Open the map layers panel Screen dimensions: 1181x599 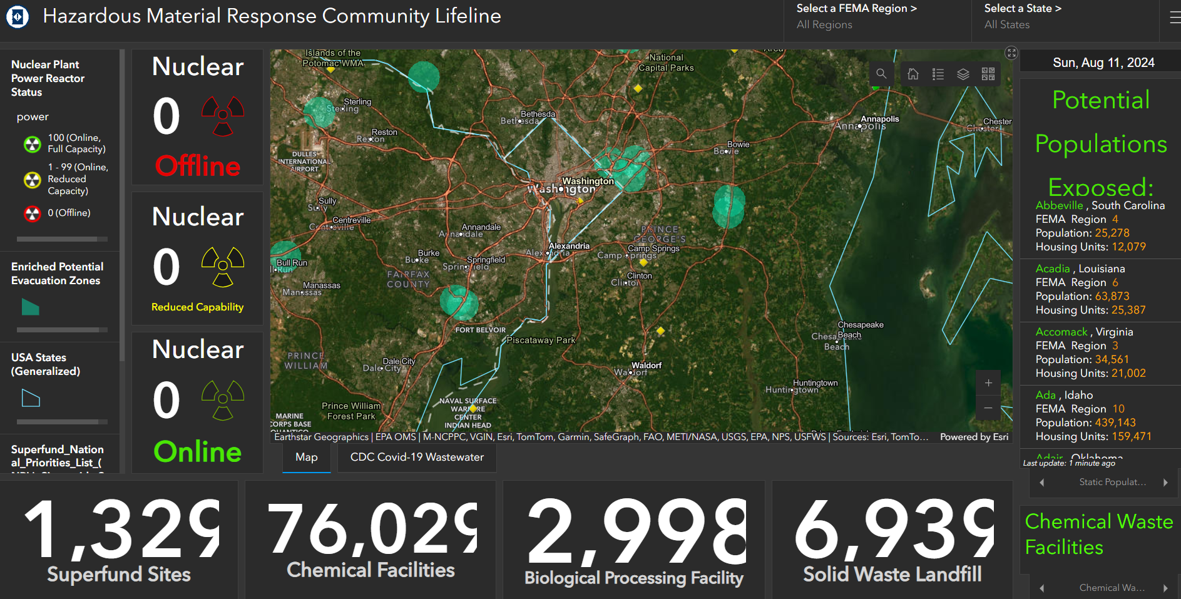coord(963,74)
